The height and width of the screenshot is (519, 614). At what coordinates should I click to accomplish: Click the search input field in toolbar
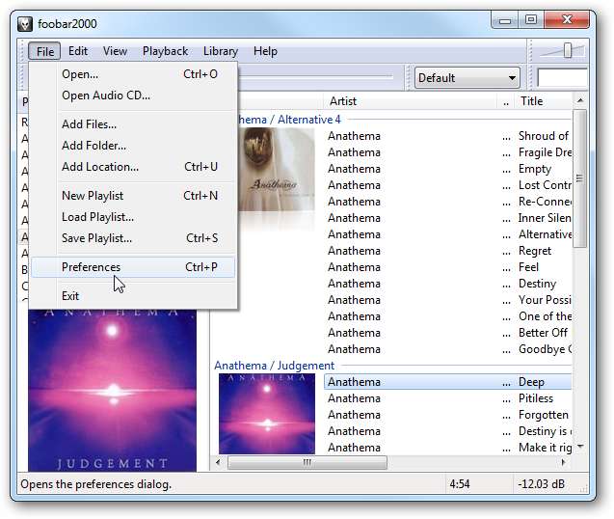[x=562, y=78]
